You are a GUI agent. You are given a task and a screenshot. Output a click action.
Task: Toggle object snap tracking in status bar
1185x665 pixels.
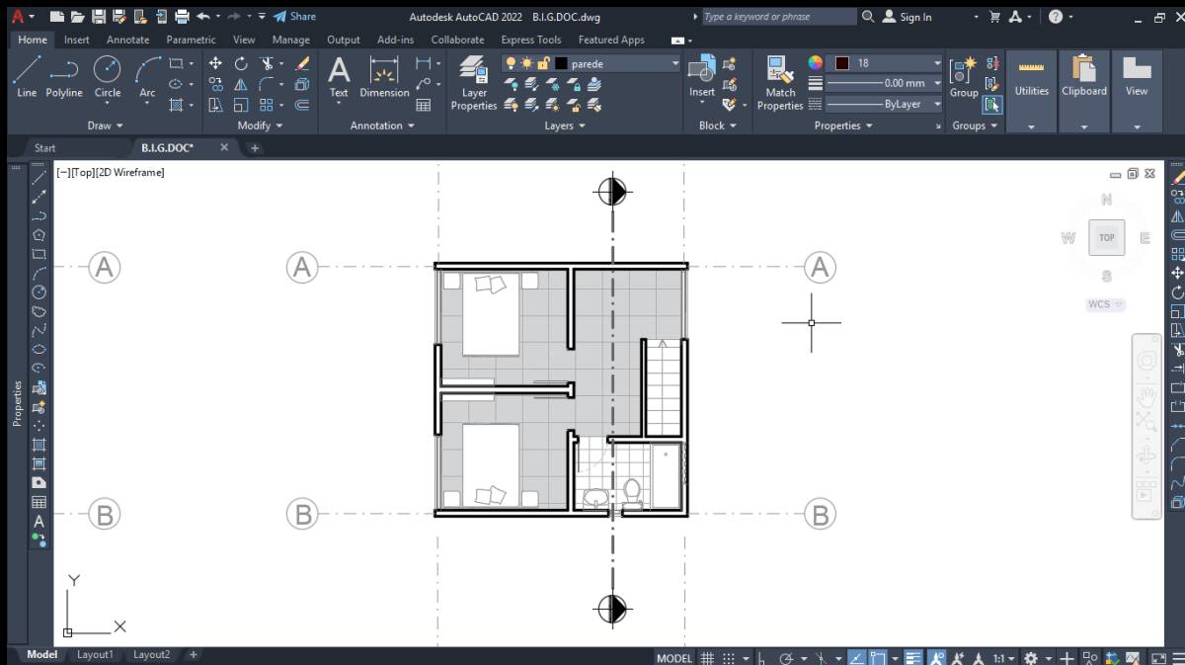(857, 658)
